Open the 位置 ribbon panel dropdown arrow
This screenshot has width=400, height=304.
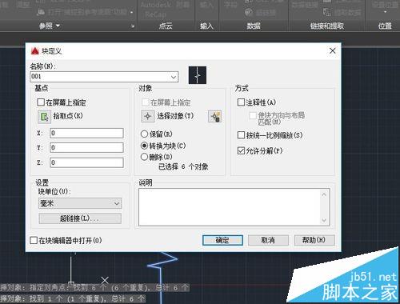[x=385, y=12]
